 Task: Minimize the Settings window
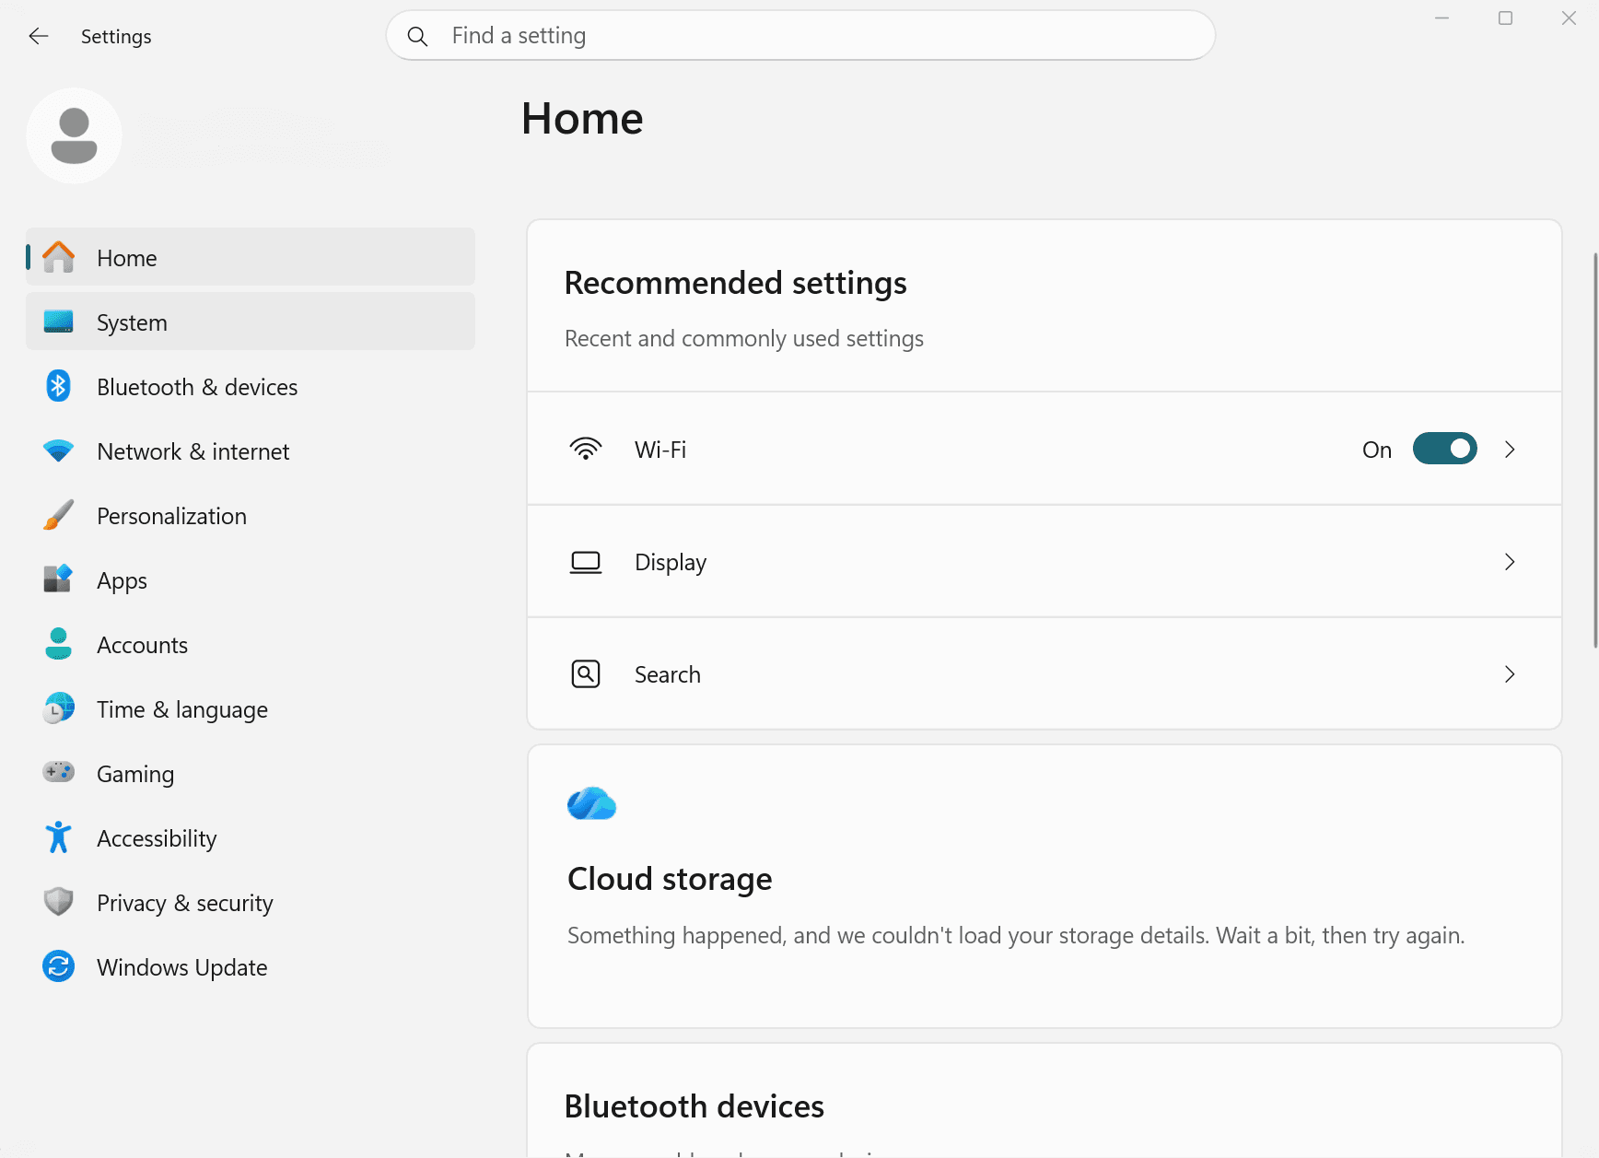coord(1441,18)
